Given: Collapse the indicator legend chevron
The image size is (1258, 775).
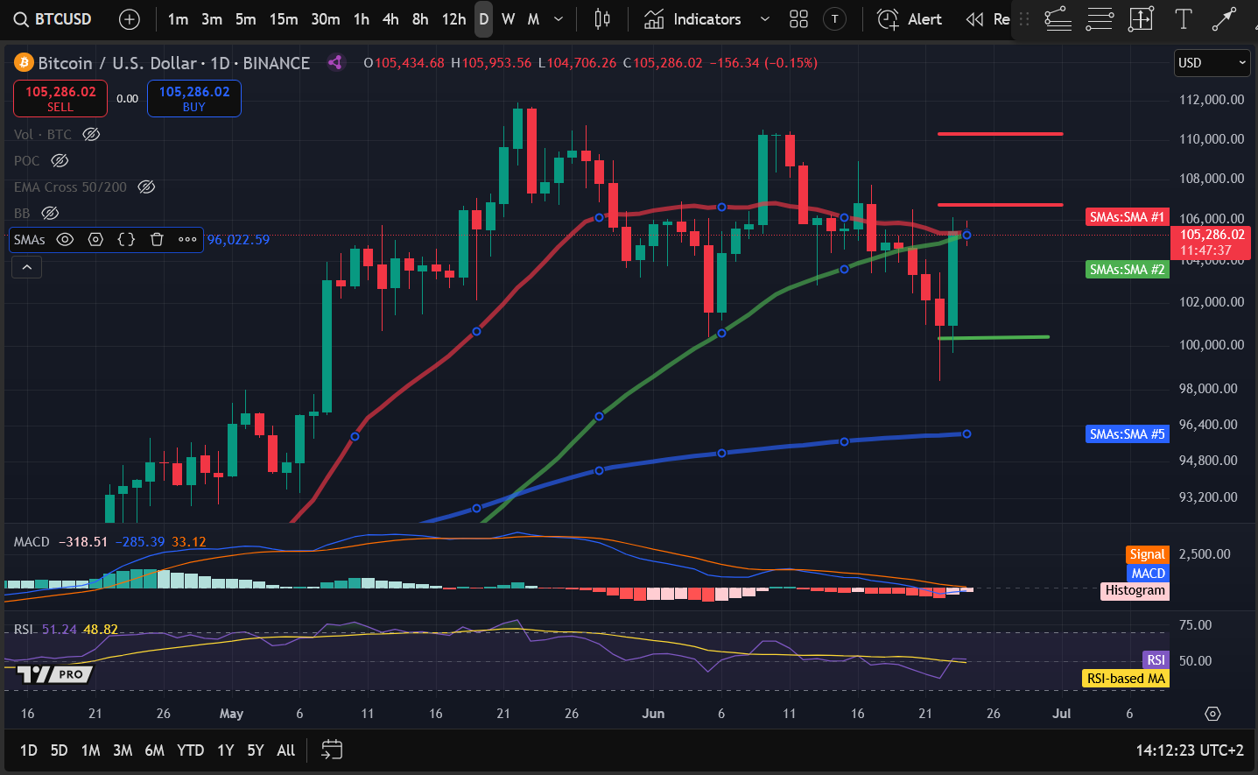Looking at the screenshot, I should [x=27, y=267].
